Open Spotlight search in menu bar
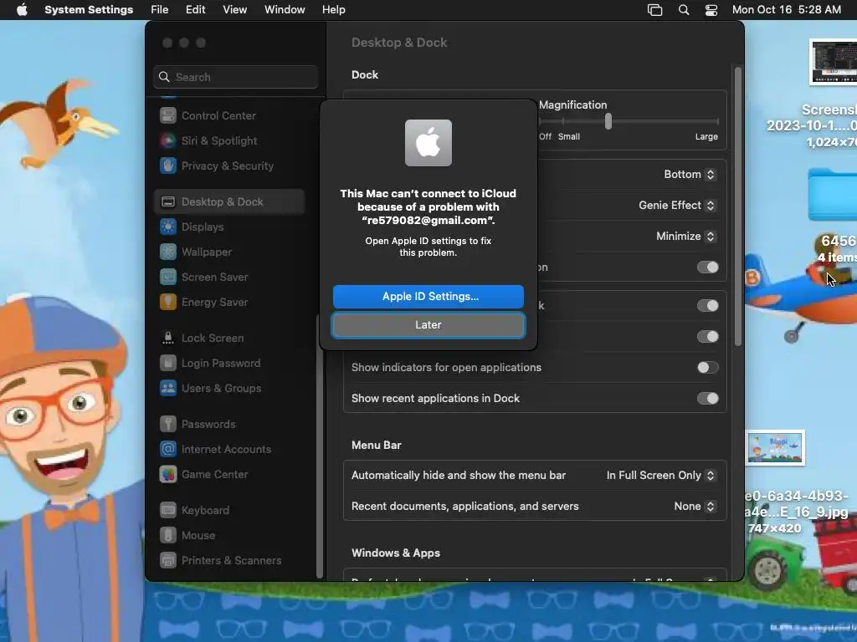The height and width of the screenshot is (642, 857). (683, 10)
